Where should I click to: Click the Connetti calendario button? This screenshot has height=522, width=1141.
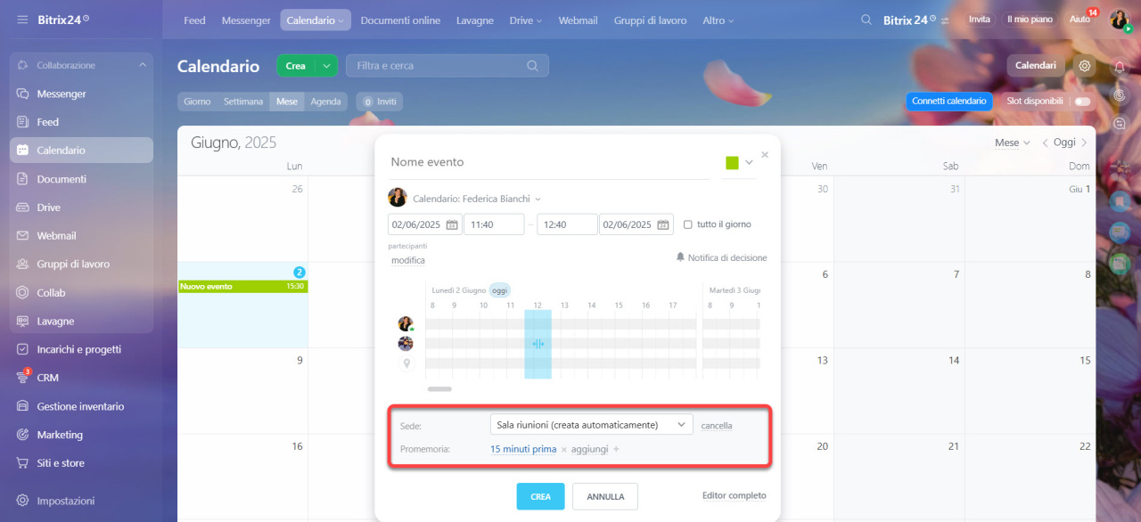(949, 102)
